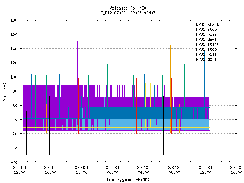Click the '070401 04:00' x-axis tick label
Viewport: 244px width, 183px height.
coord(143,170)
